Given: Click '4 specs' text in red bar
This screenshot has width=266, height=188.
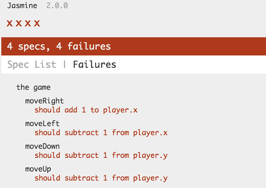Looking at the screenshot, I should point(28,46).
